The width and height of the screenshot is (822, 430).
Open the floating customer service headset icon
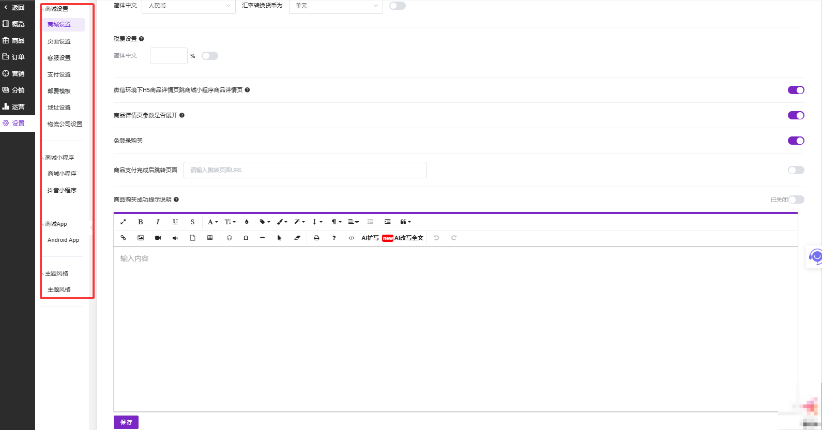(x=816, y=256)
